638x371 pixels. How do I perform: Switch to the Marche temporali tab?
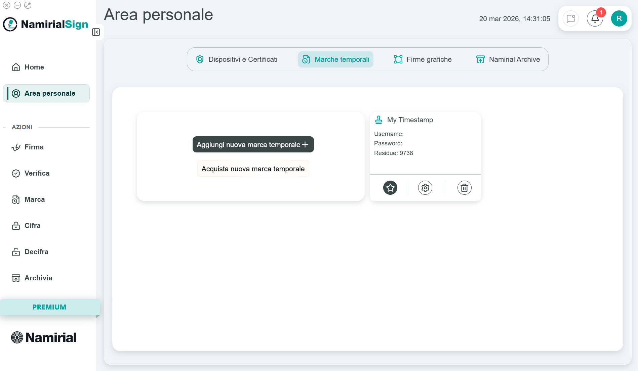335,59
